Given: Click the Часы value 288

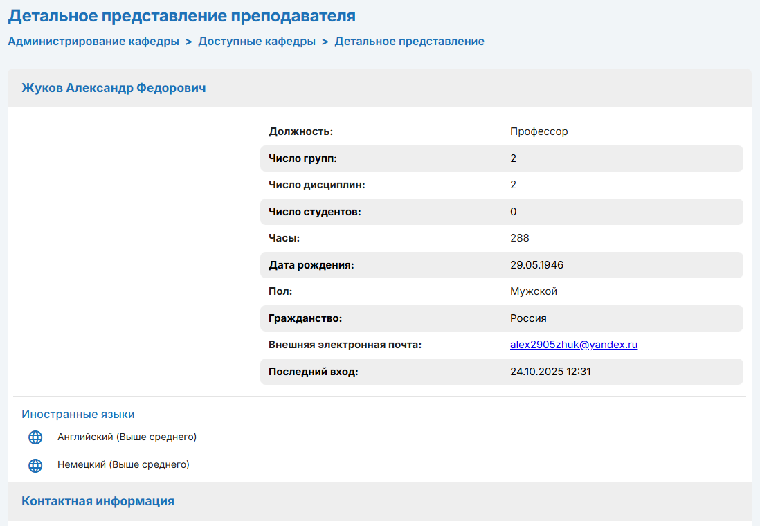Looking at the screenshot, I should [x=520, y=238].
